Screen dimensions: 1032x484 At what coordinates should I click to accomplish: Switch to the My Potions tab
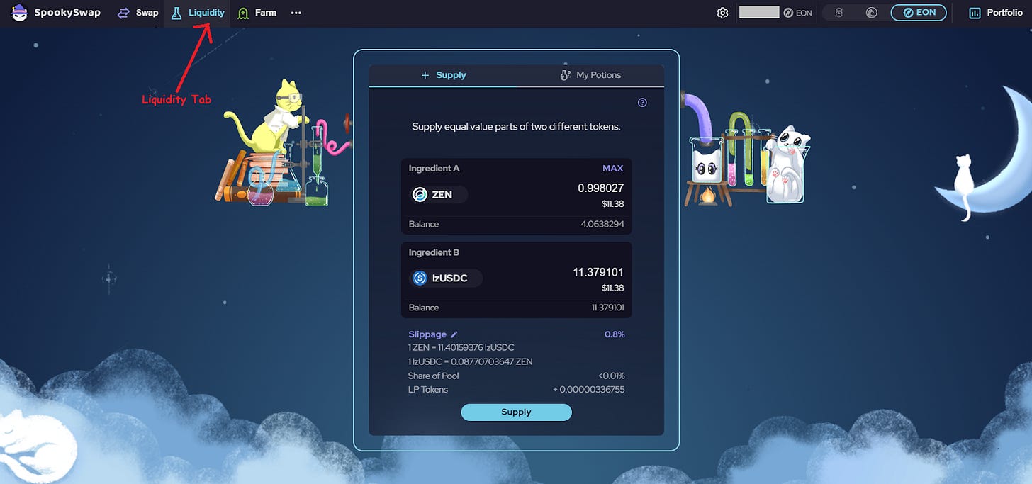(x=590, y=75)
